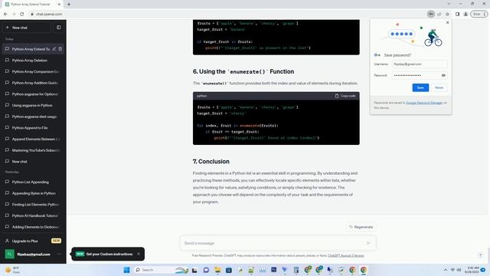Open the Chrome three-dot menu
The image size is (490, 276).
485,14
